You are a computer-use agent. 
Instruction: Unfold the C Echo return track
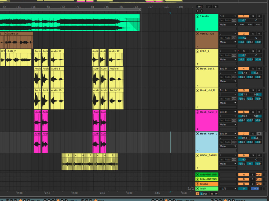(x=197, y=184)
